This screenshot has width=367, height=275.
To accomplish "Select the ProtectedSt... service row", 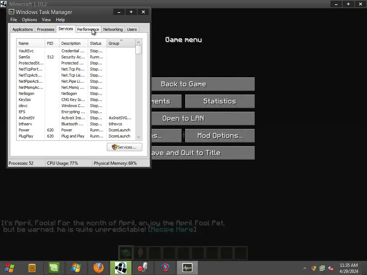I will point(76,63).
